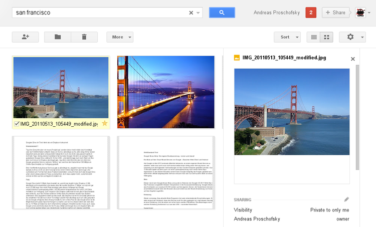Click the pencil edit sharing icon
This screenshot has width=376, height=227.
pos(346,199)
